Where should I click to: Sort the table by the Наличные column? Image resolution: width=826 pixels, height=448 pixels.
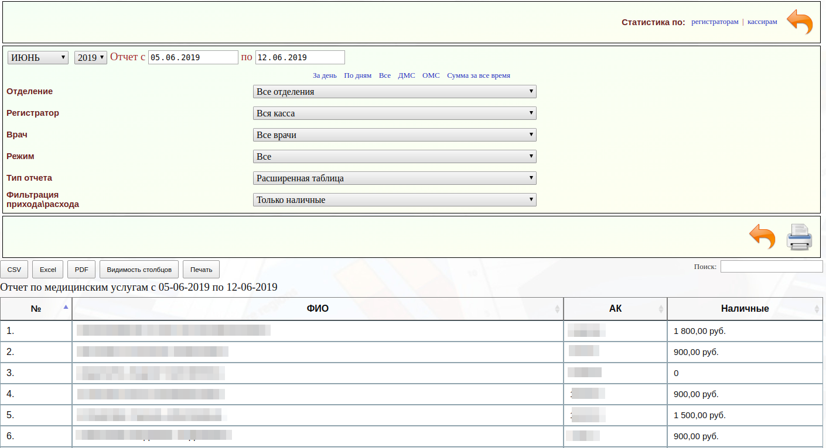(x=745, y=308)
